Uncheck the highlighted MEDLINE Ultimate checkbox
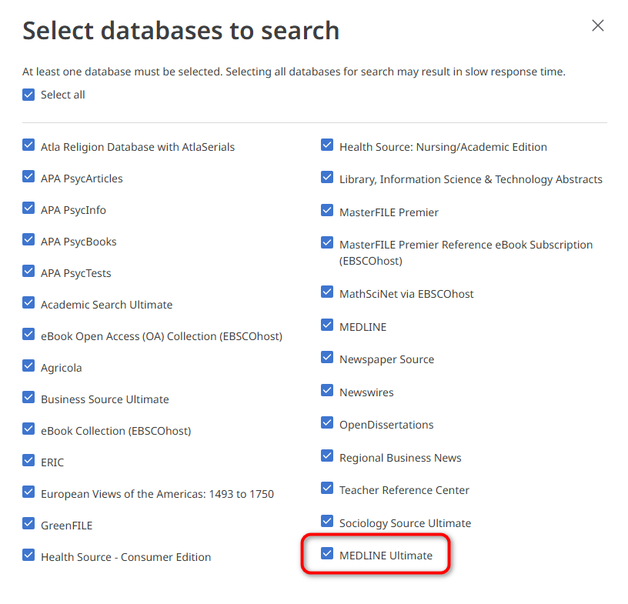The height and width of the screenshot is (604, 628). pos(327,554)
